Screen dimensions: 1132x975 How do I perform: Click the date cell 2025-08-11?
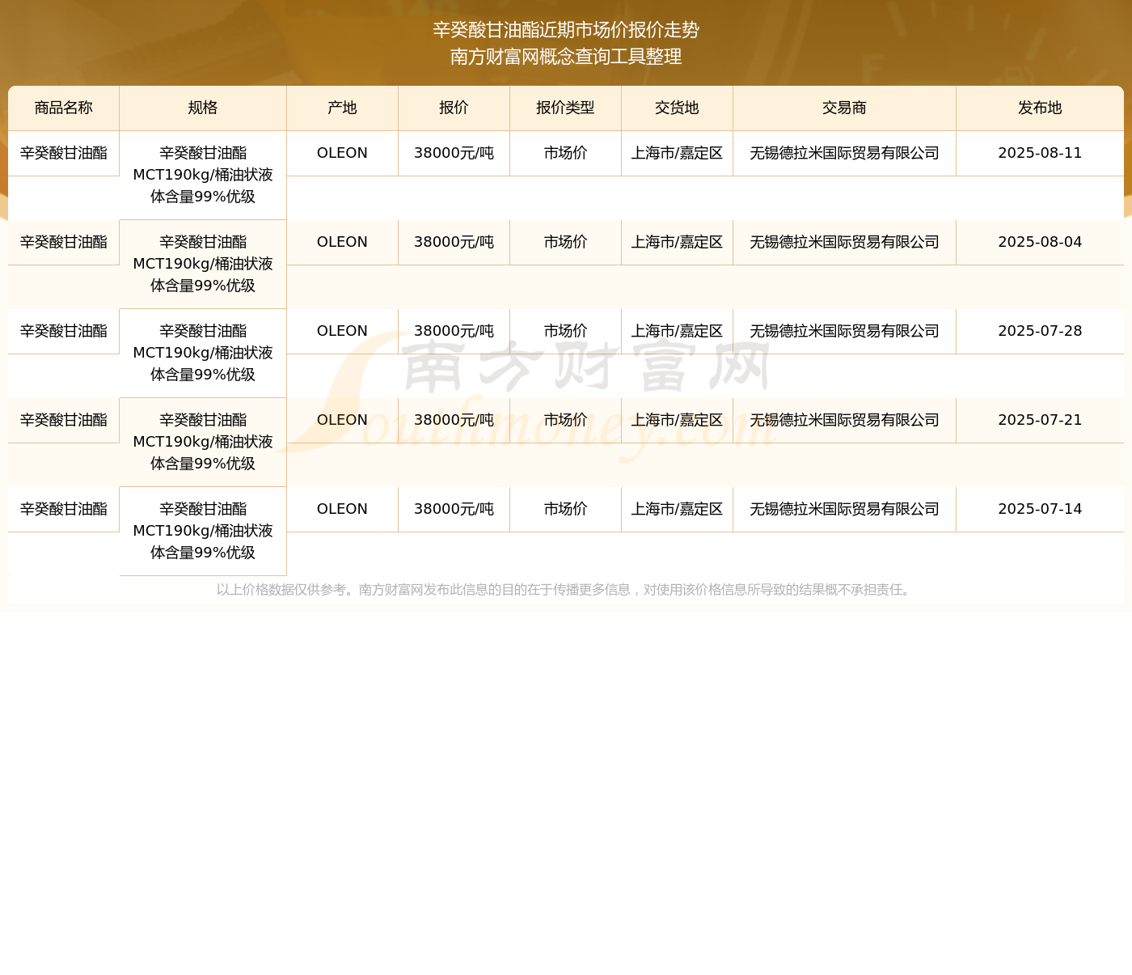point(1040,153)
